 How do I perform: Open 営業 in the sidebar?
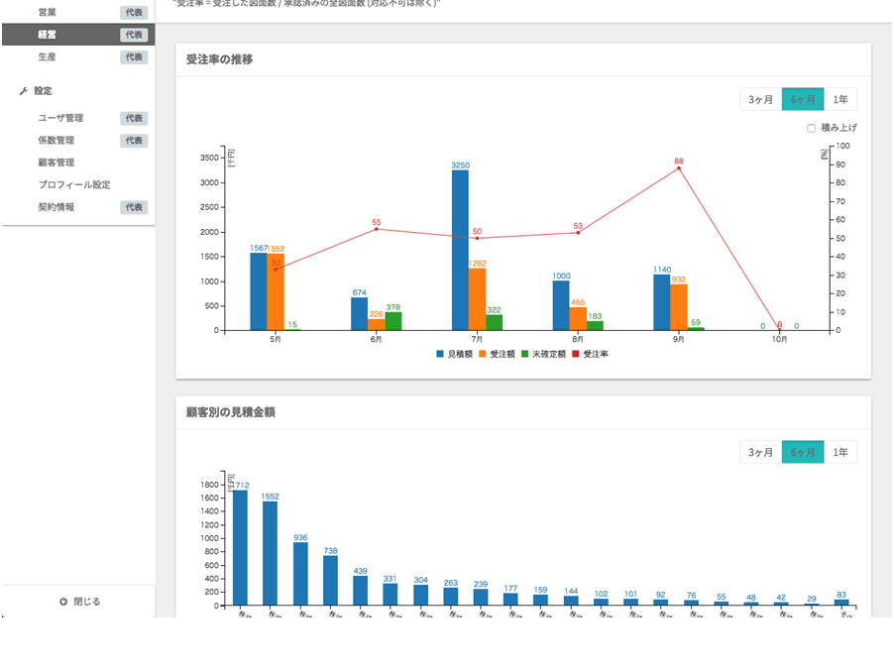point(48,12)
